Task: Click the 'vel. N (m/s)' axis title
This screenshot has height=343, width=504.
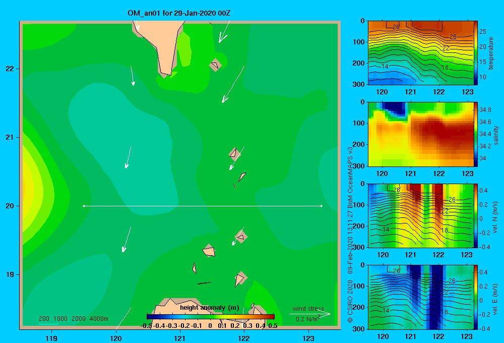Action: coord(495,217)
